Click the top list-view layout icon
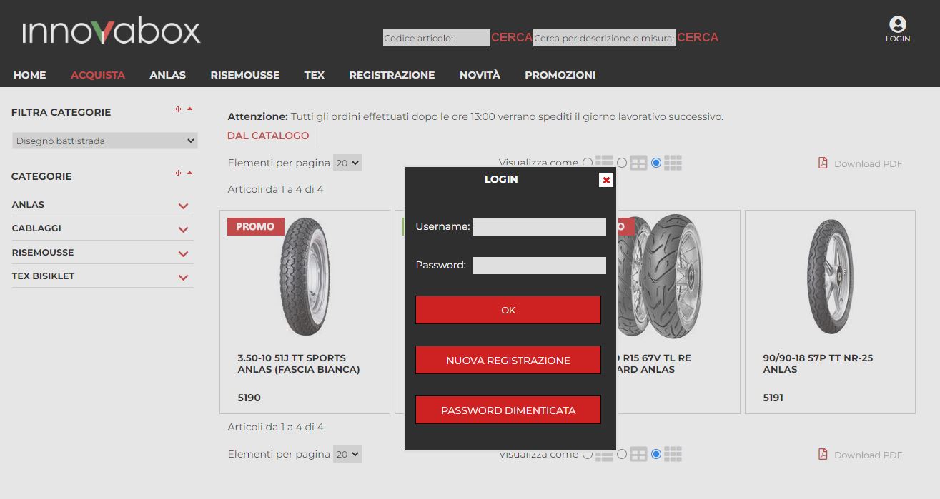The image size is (940, 499). tap(605, 163)
